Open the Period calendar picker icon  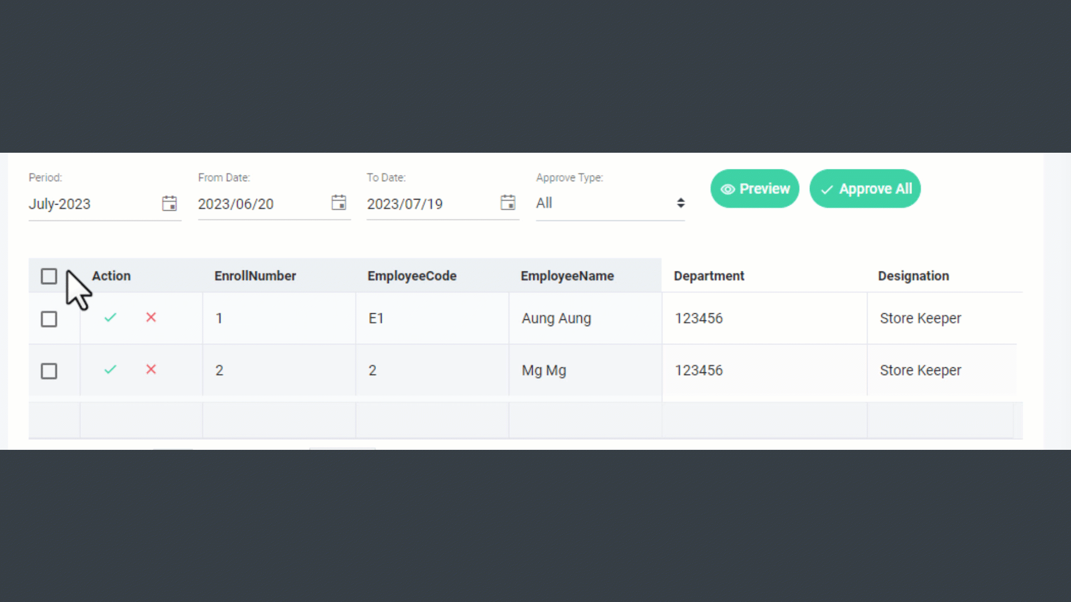coord(170,203)
